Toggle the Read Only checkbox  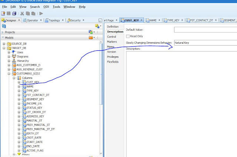[x=128, y=36]
